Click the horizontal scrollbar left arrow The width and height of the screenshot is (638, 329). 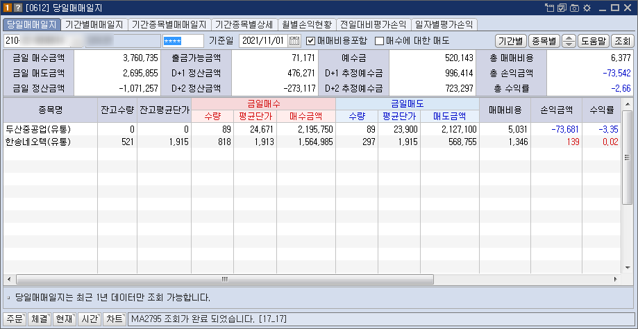pos(9,280)
